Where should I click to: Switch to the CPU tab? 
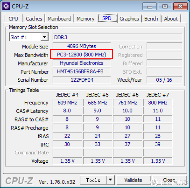point(13,19)
